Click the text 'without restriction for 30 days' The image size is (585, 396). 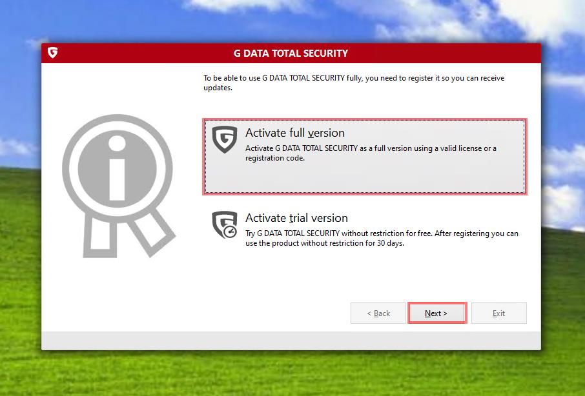coord(352,243)
